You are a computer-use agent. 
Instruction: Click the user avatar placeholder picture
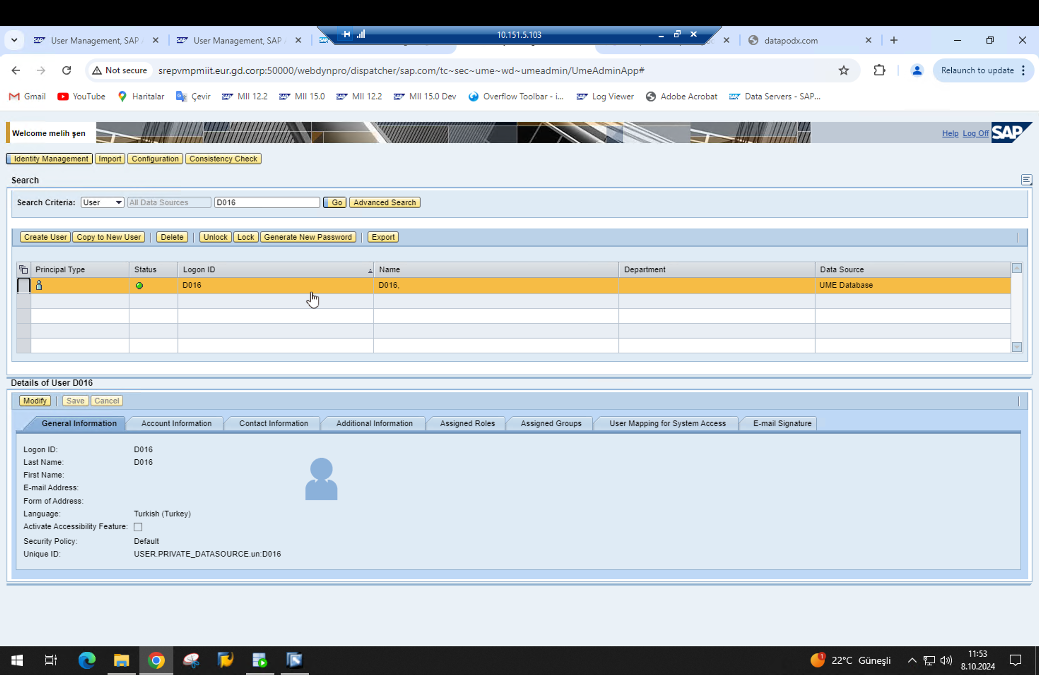(321, 479)
